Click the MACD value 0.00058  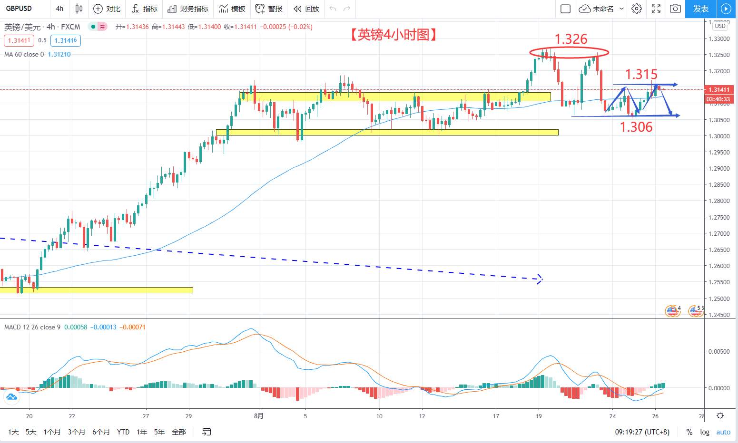[x=76, y=327]
